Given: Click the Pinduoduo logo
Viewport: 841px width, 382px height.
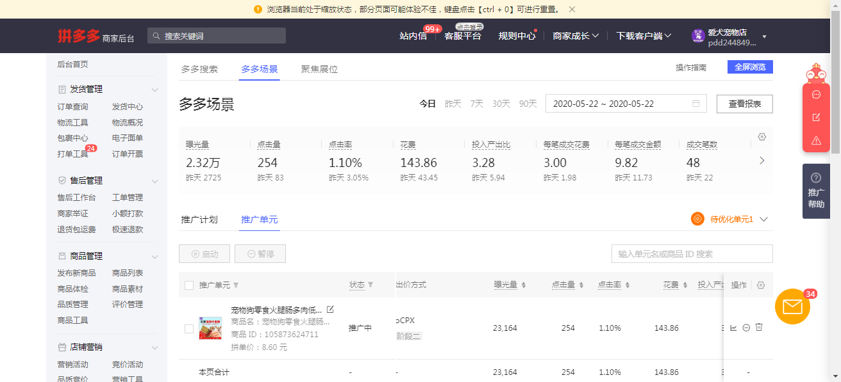Looking at the screenshot, I should 78,36.
